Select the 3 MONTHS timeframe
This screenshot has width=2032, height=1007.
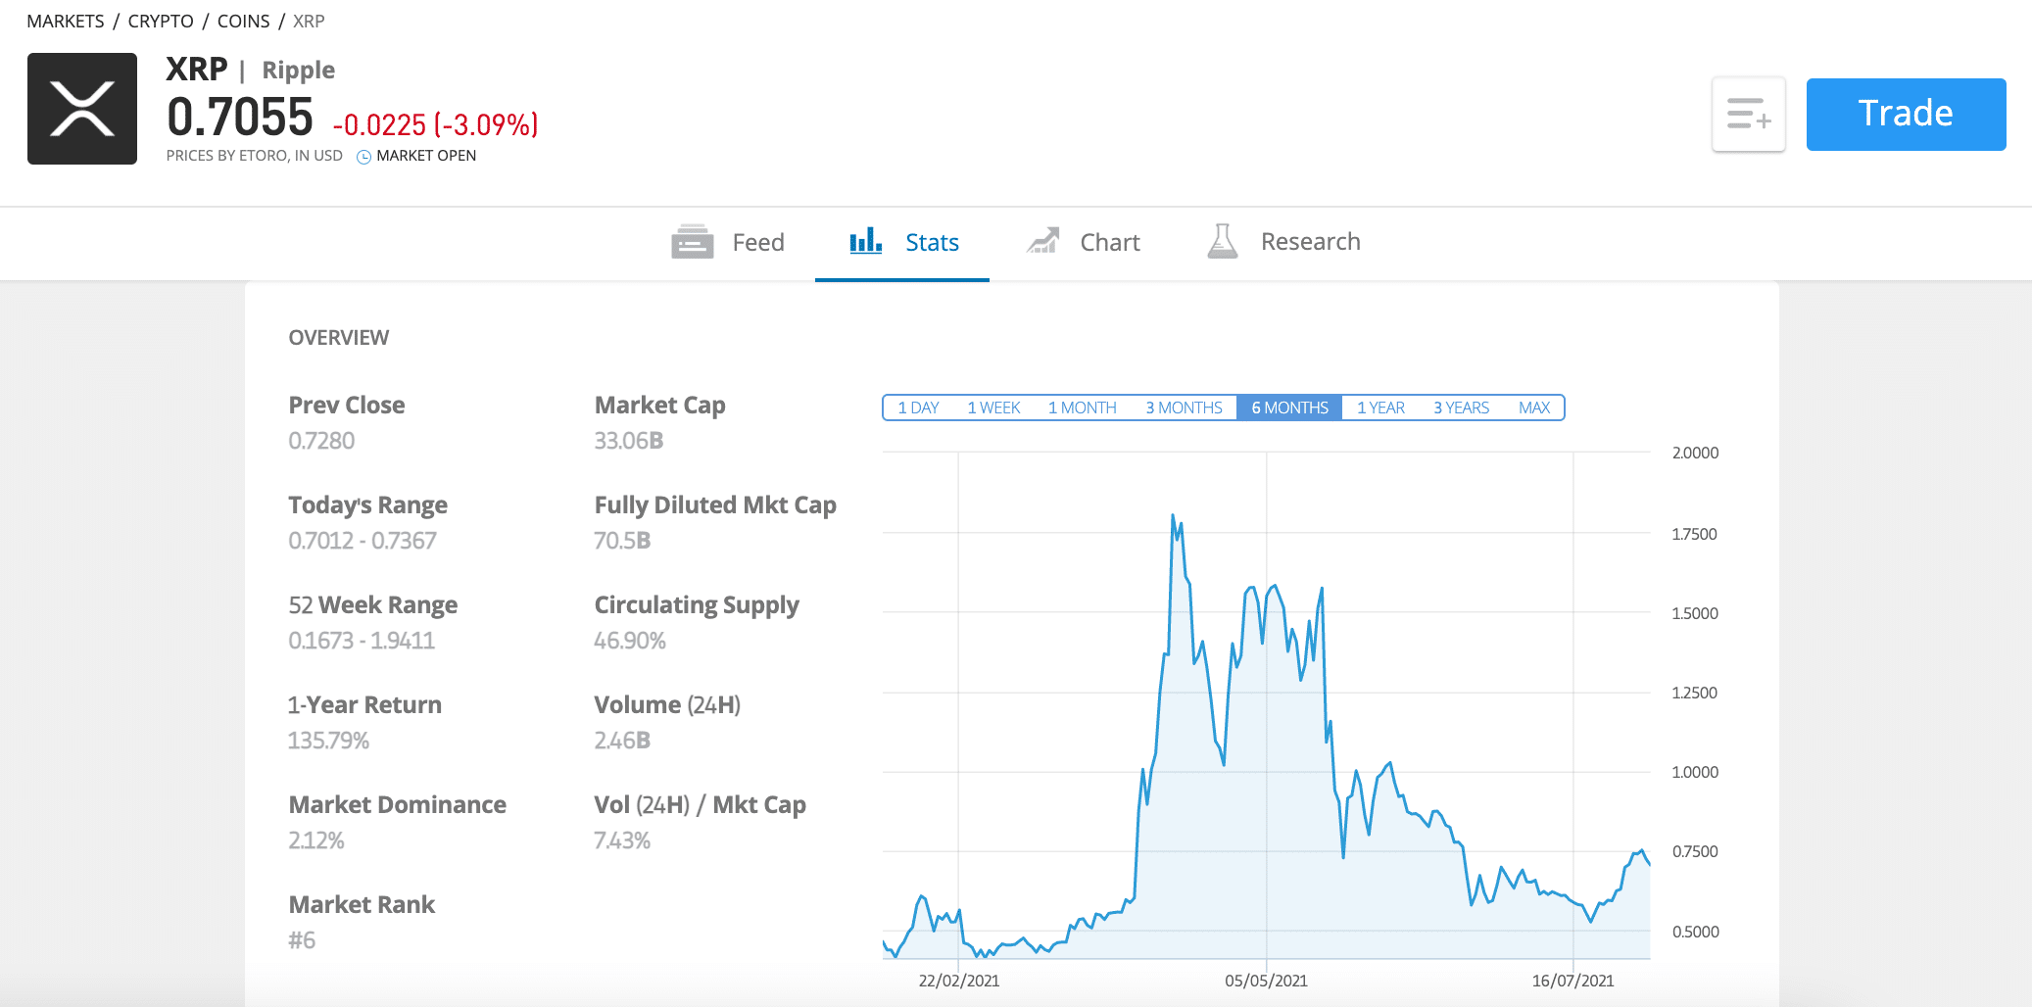tap(1185, 408)
